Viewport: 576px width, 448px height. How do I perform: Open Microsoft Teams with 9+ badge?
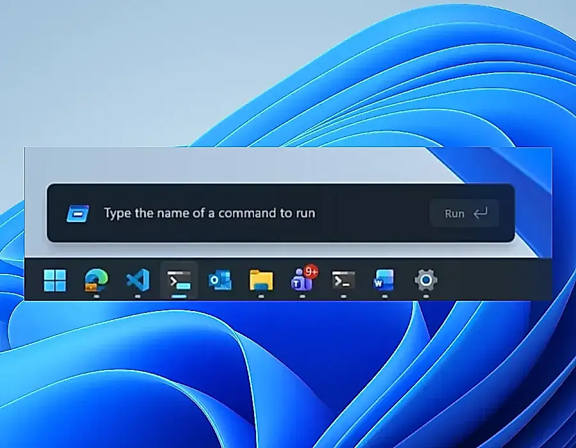(x=303, y=278)
